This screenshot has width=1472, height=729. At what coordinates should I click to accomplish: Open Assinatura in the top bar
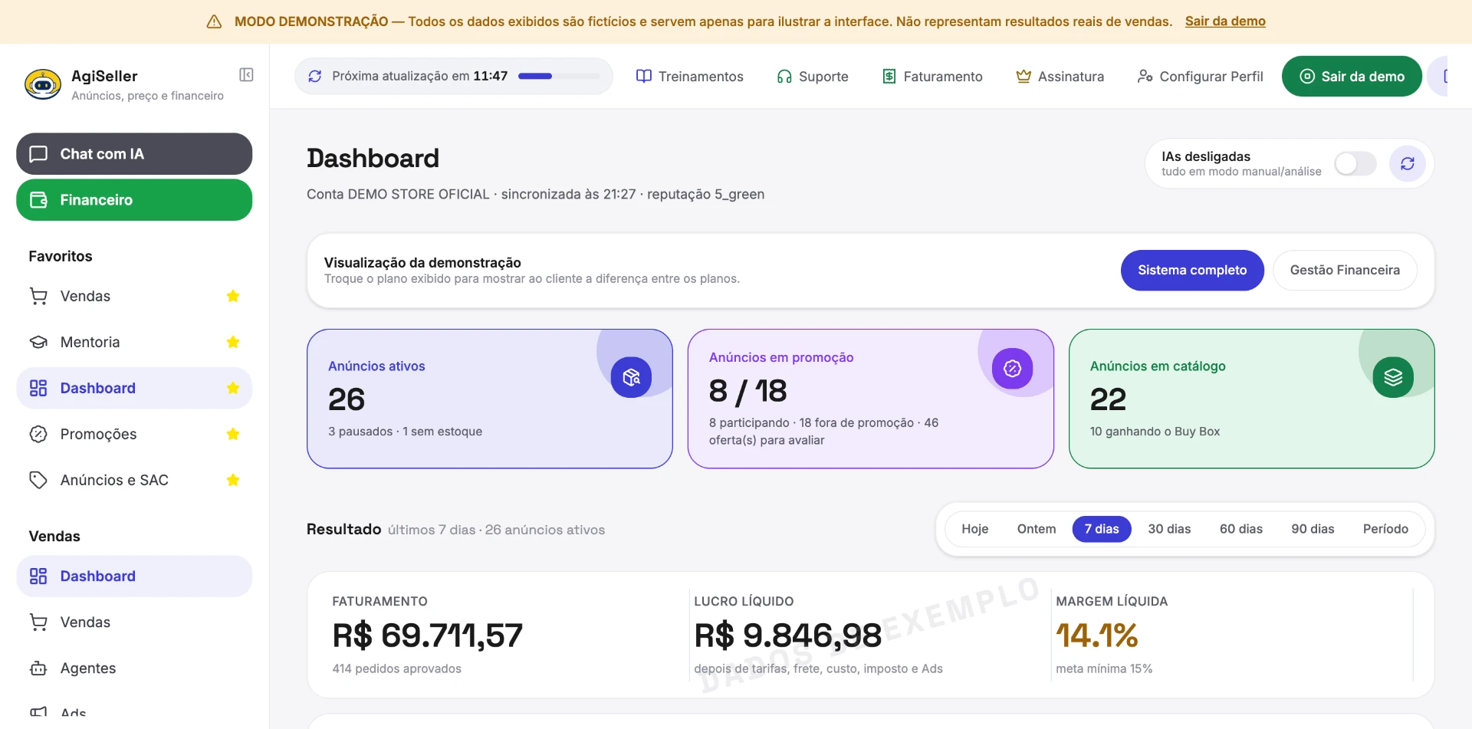tap(1060, 76)
